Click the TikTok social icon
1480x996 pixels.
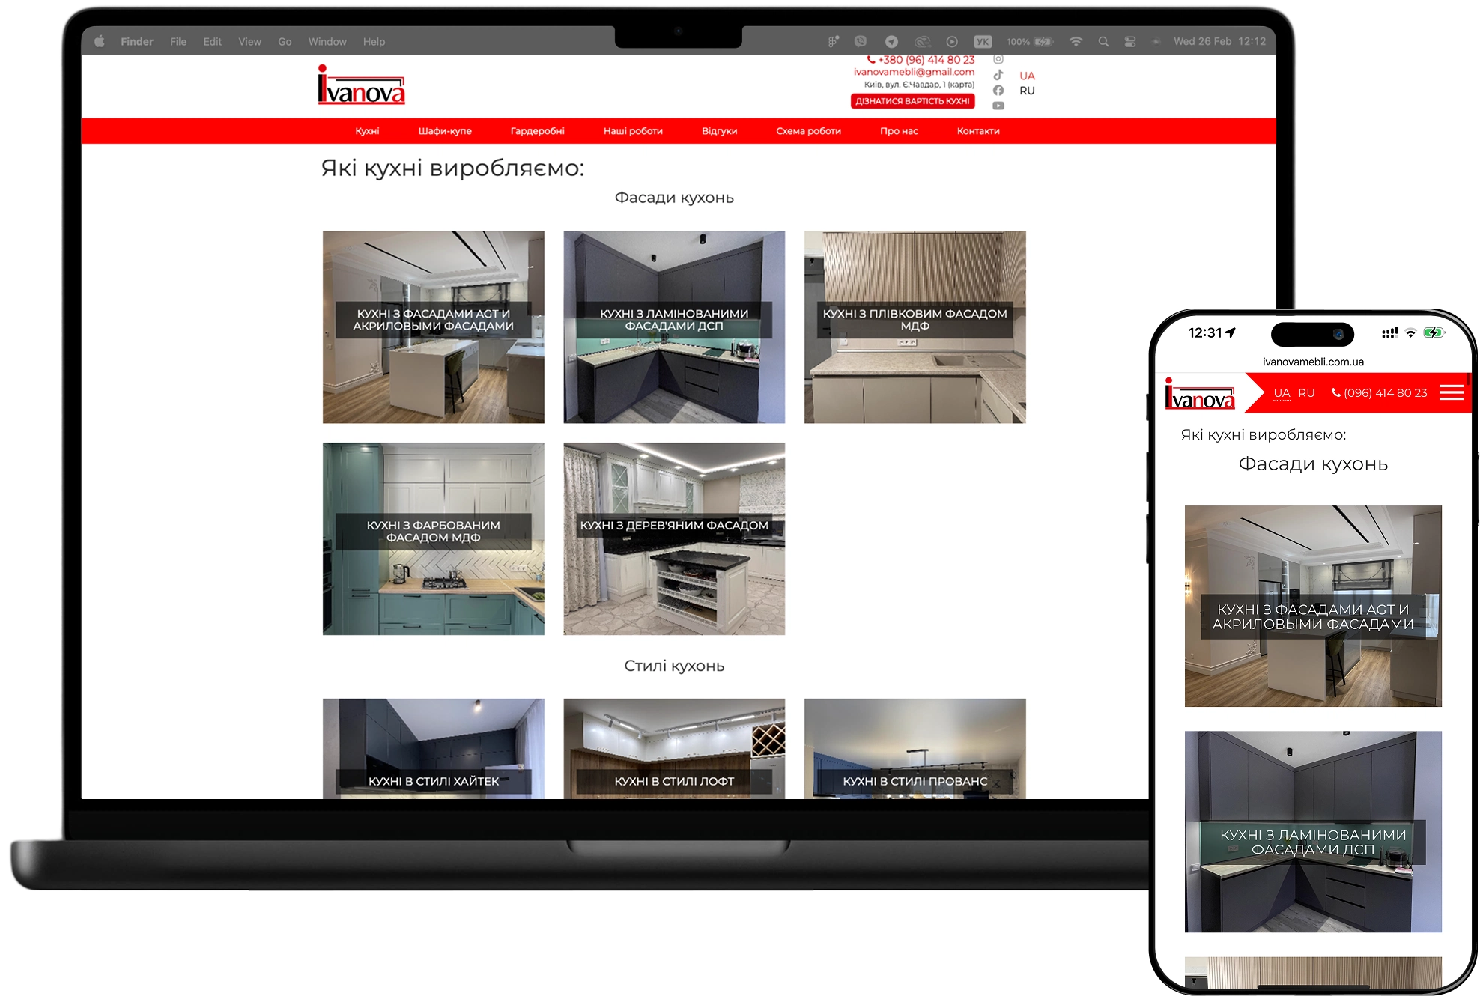pyautogui.click(x=998, y=75)
